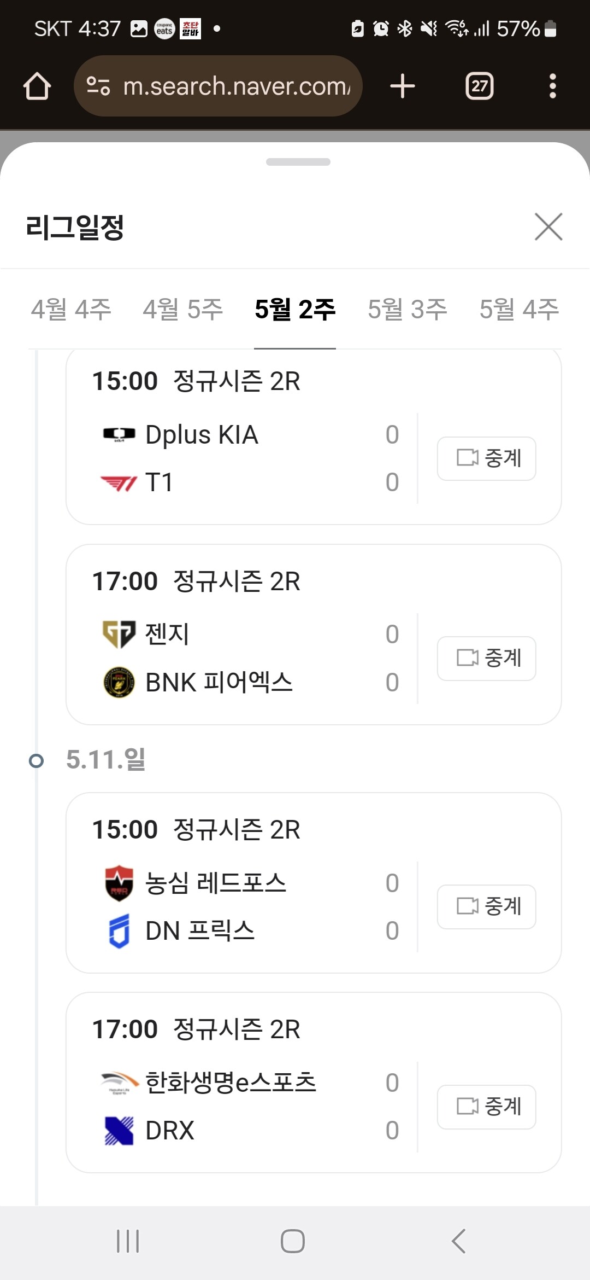Image resolution: width=590 pixels, height=1280 pixels.
Task: Tap the DRX team logo
Action: point(119,1131)
